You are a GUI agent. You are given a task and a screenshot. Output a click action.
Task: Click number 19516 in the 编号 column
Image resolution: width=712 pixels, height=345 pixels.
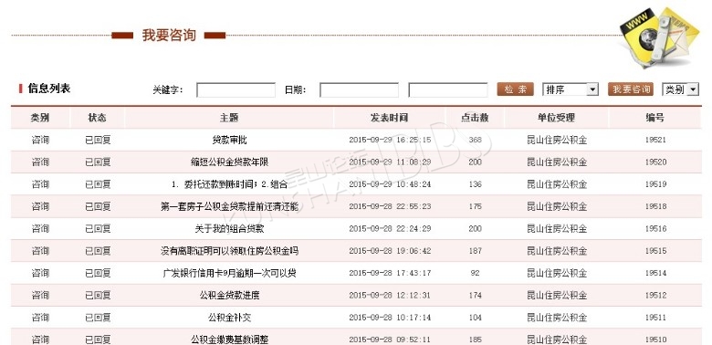coord(655,229)
